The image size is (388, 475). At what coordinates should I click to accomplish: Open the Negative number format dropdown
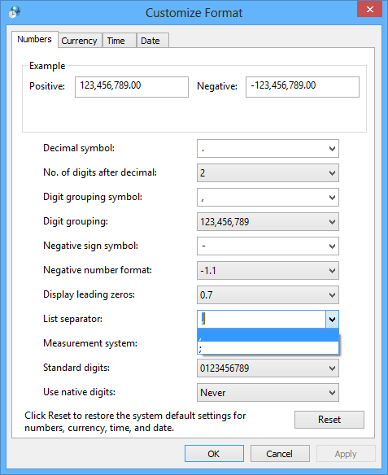point(268,271)
